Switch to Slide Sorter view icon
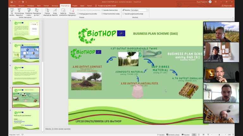 pos(199,135)
